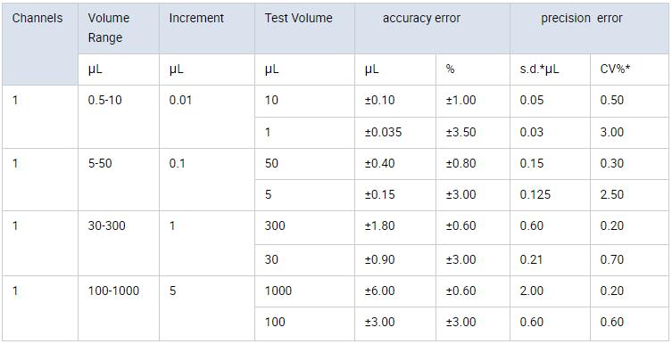Select the 2.00 precision value
The height and width of the screenshot is (344, 672).
551,291
